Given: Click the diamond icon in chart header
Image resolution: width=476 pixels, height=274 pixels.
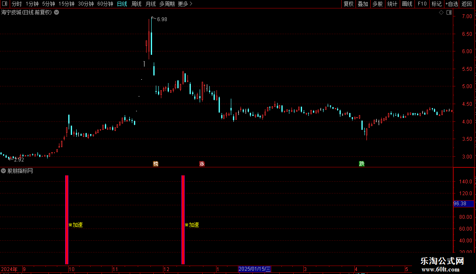Looking at the screenshot, I should coord(441,13).
